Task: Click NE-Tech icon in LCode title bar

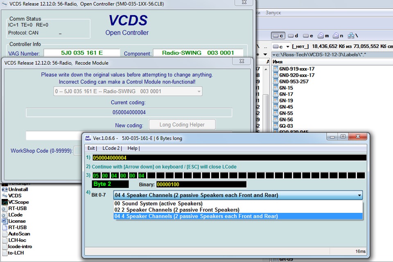Action: tap(88, 138)
